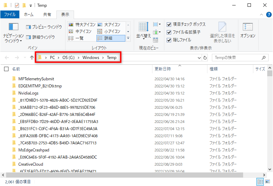This screenshot has height=186, width=273.
Task: Open the Add columns icon in Current view
Action: pos(157,32)
